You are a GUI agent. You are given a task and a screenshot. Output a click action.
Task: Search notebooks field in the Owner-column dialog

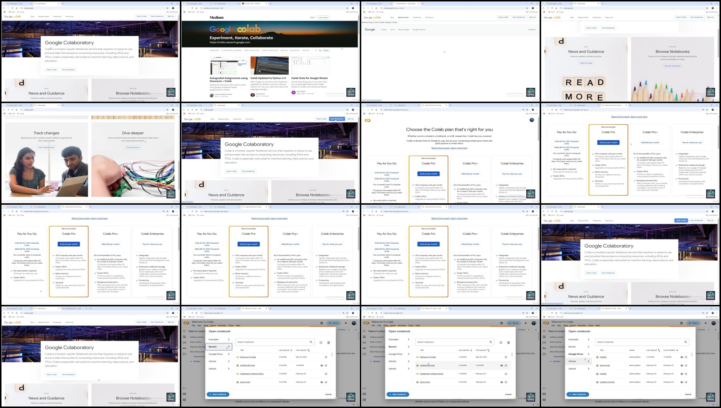coord(642,342)
